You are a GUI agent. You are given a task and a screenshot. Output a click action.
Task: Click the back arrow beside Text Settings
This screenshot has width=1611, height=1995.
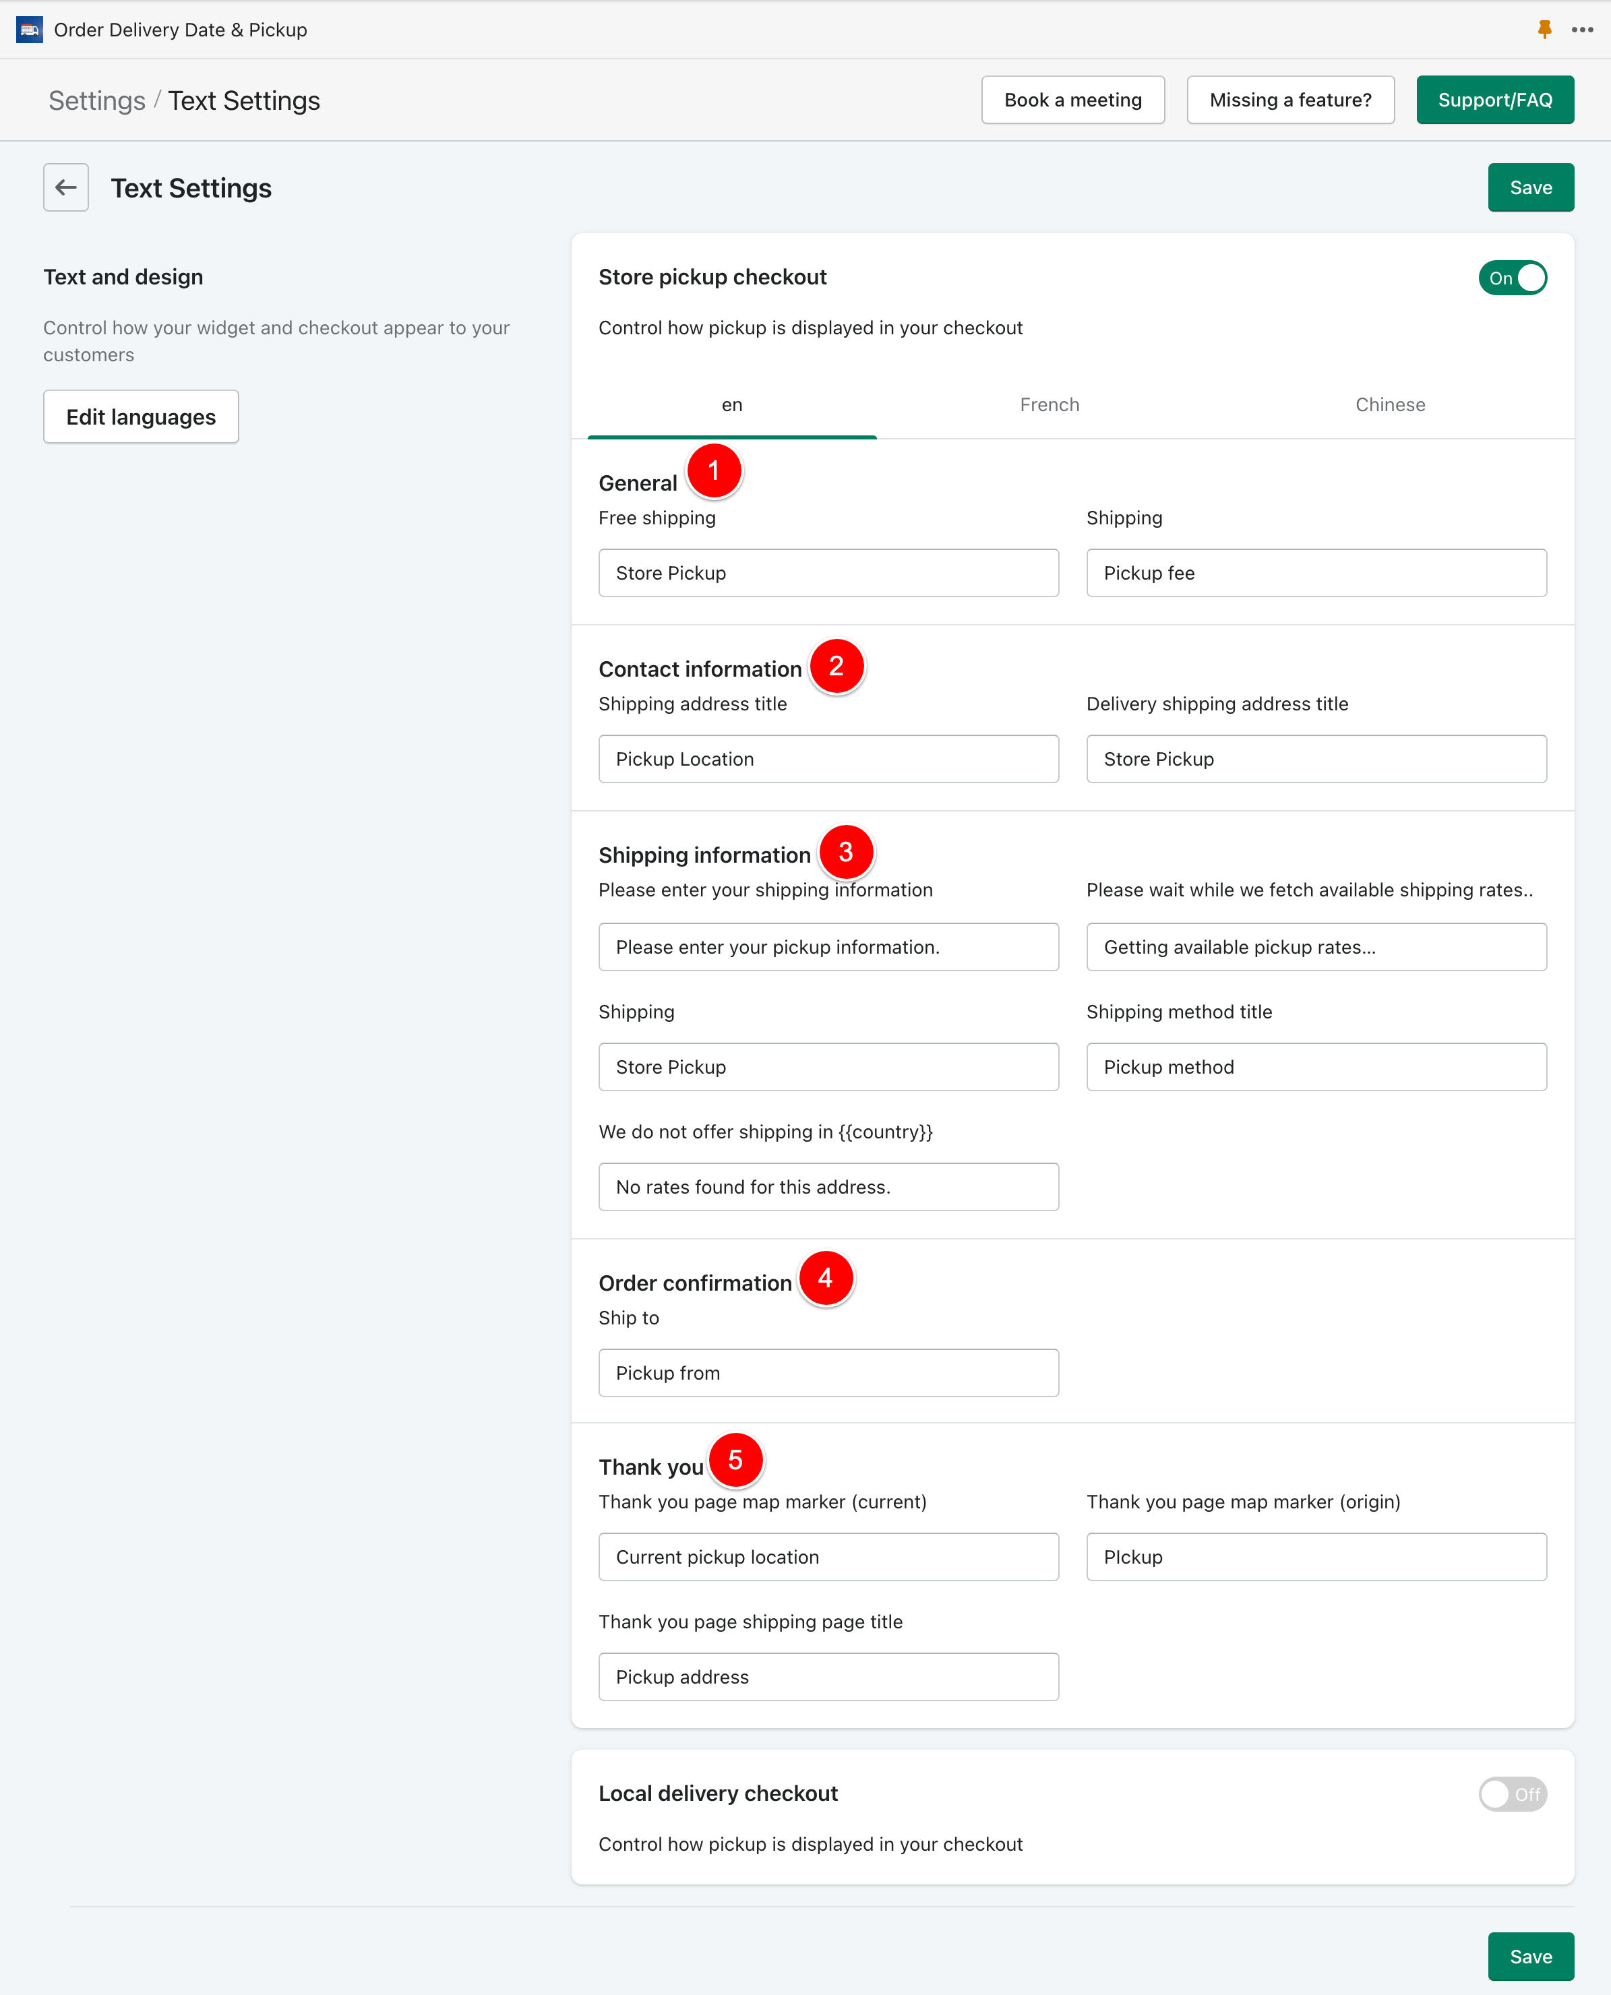point(66,187)
